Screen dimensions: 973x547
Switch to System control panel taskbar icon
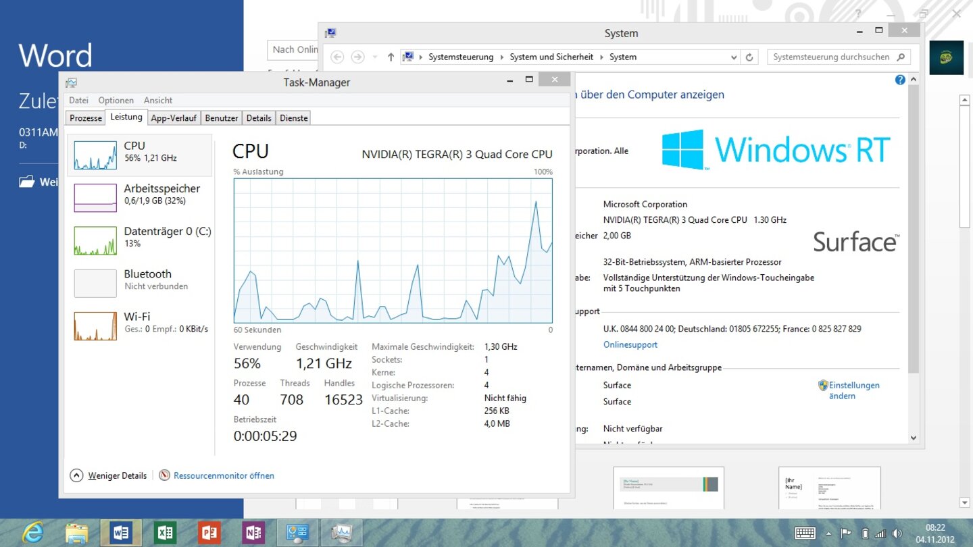tap(297, 533)
